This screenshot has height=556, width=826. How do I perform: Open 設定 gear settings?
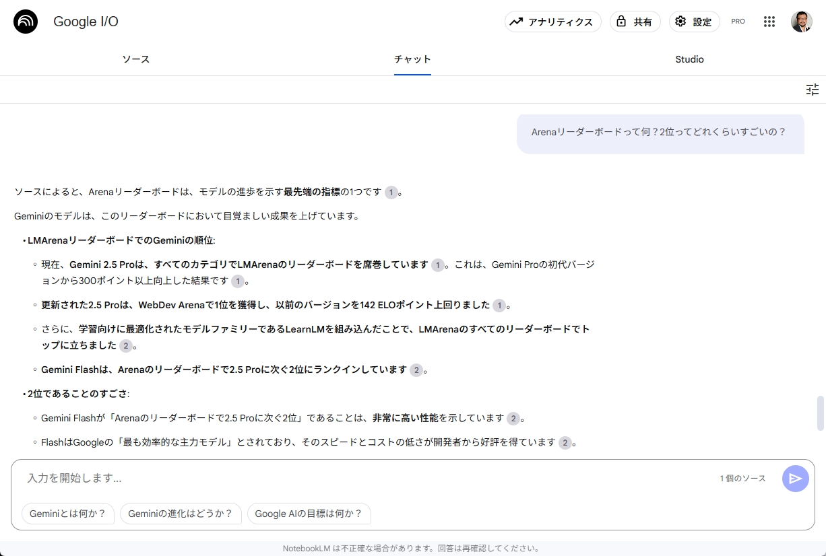pos(694,22)
